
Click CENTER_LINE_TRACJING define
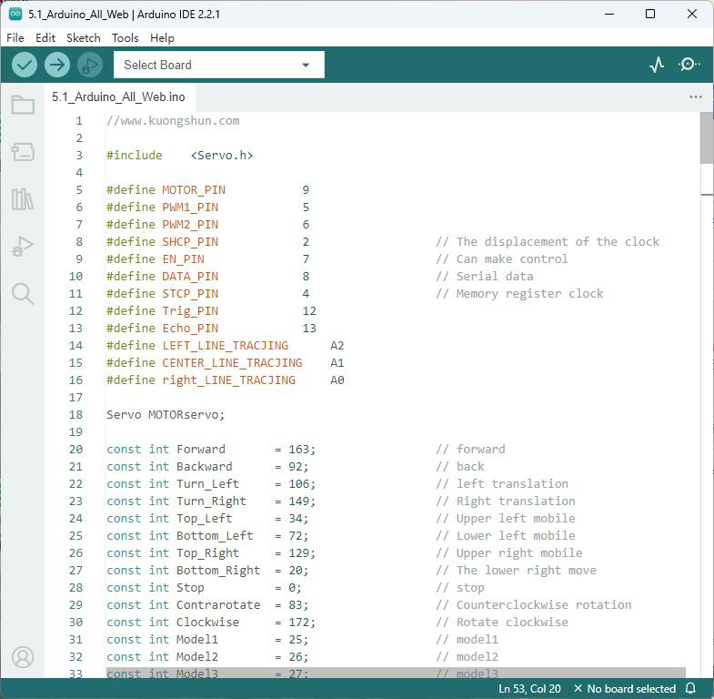tap(232, 363)
